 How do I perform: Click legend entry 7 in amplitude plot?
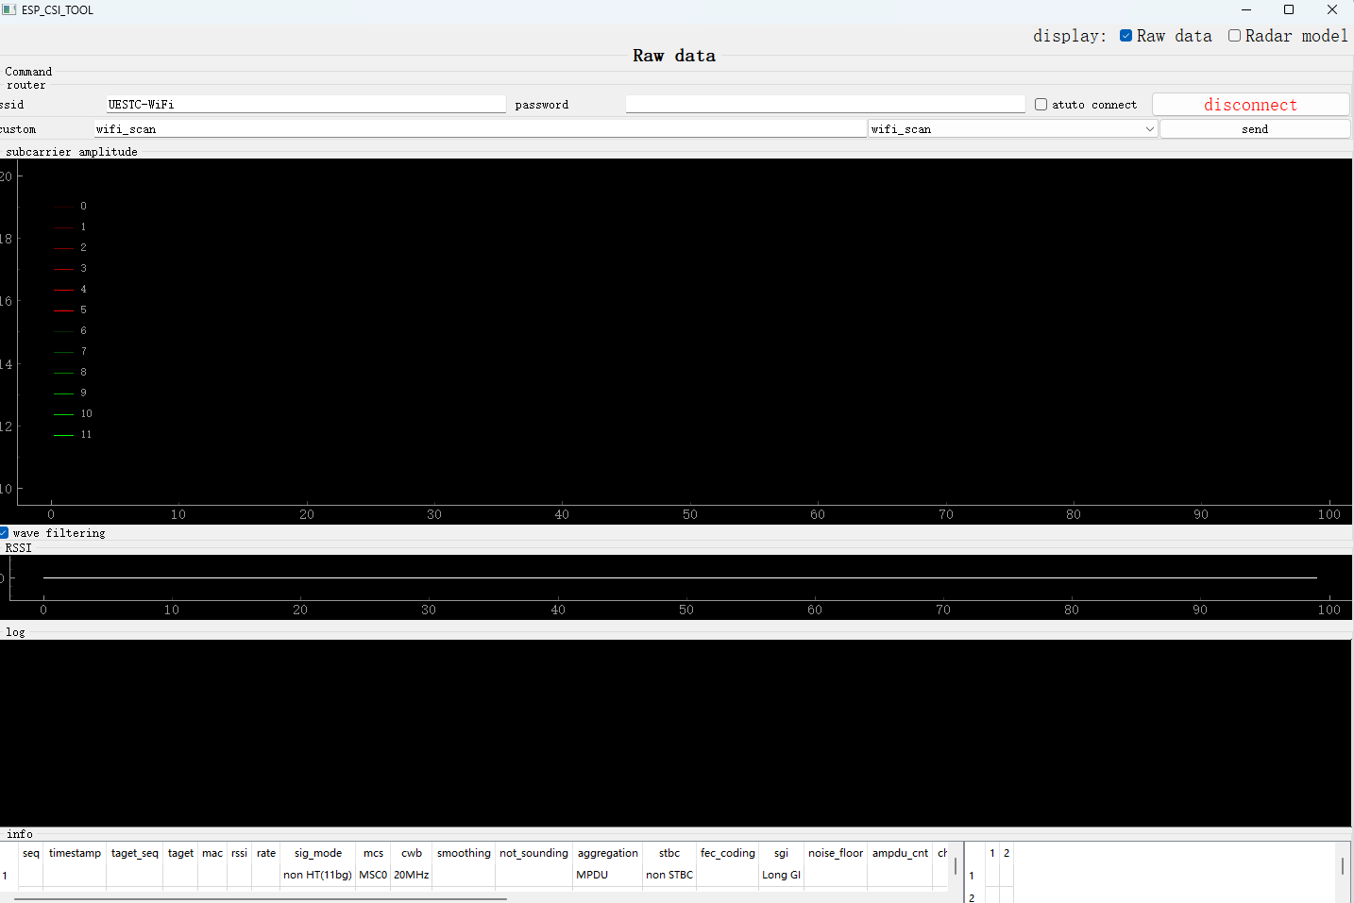point(71,351)
